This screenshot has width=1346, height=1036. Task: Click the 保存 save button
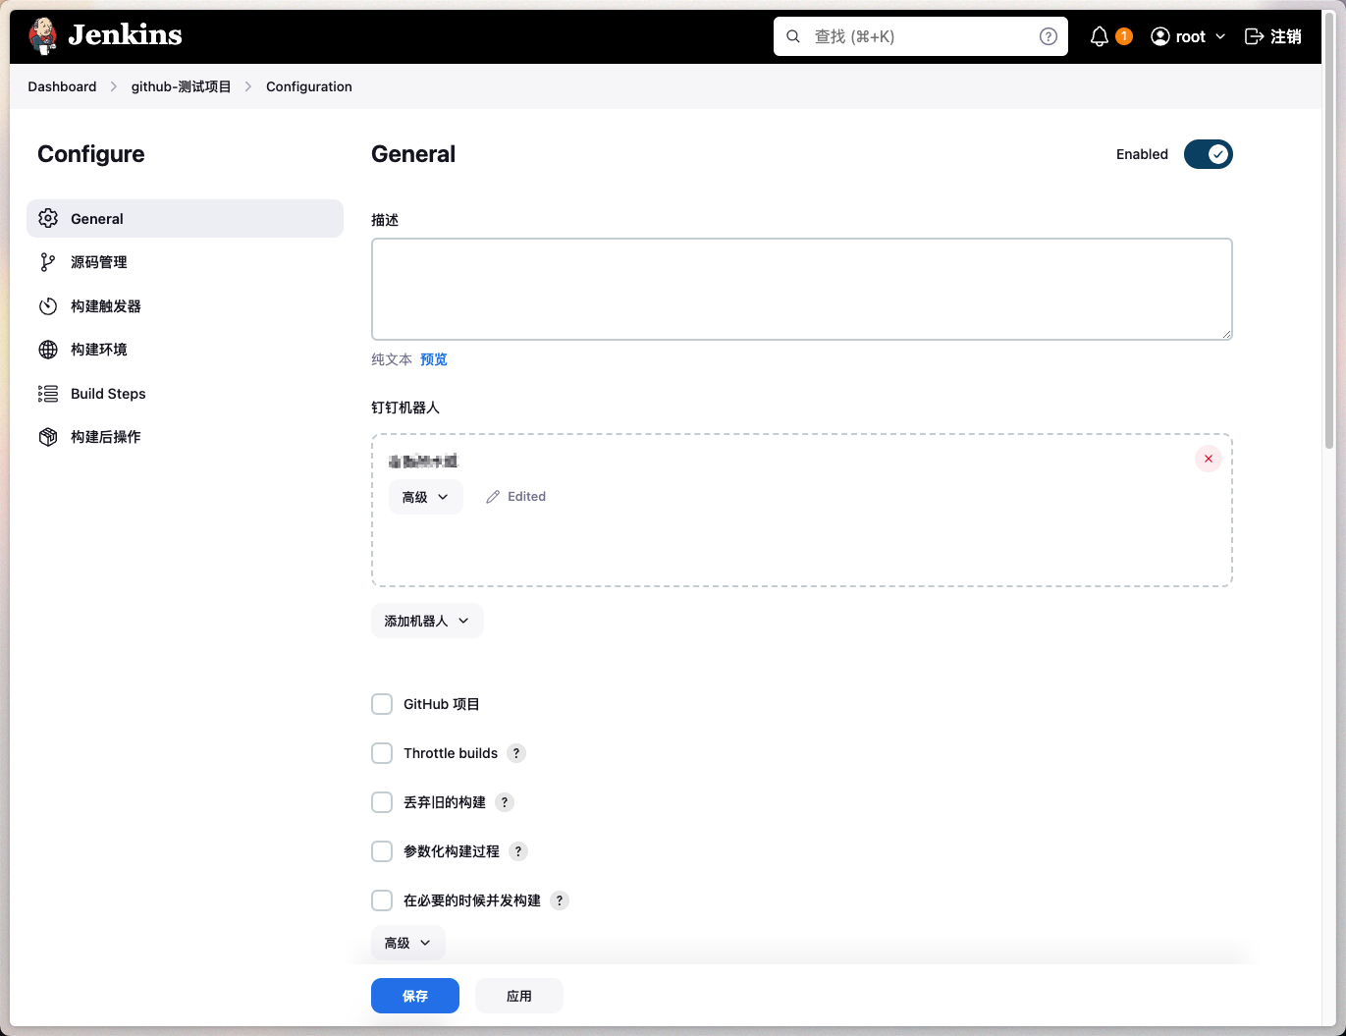point(415,996)
